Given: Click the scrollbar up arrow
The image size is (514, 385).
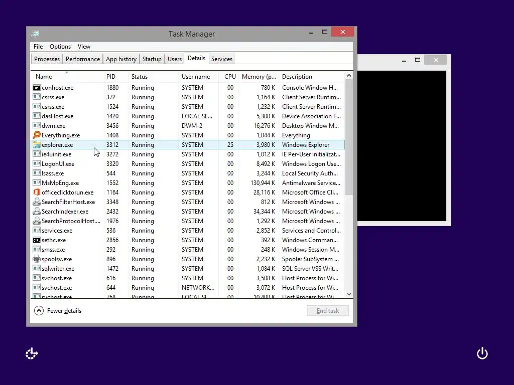Looking at the screenshot, I should coord(349,76).
